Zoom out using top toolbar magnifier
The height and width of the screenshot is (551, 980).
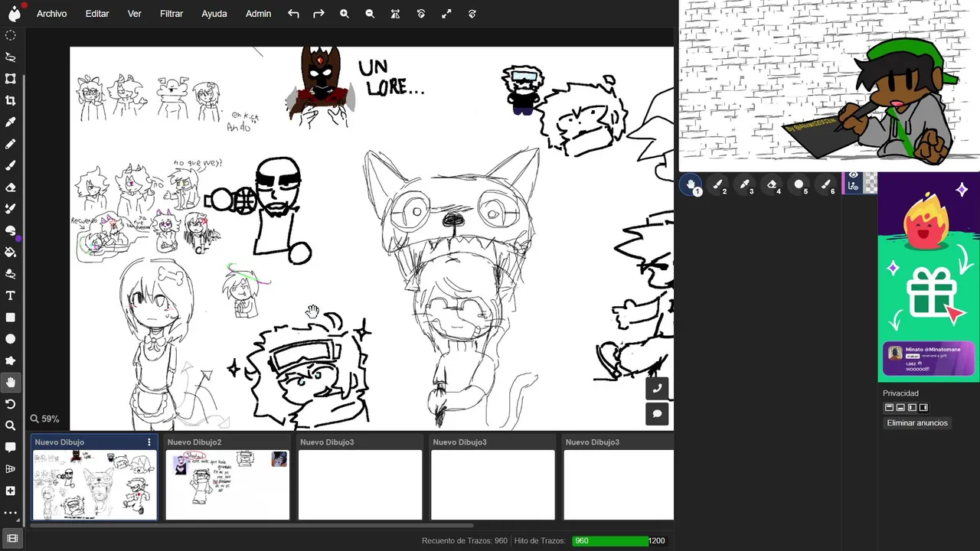(370, 14)
